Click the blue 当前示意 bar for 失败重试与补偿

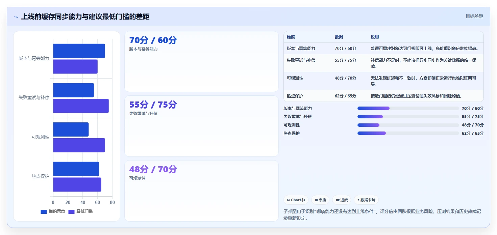pos(73,90)
